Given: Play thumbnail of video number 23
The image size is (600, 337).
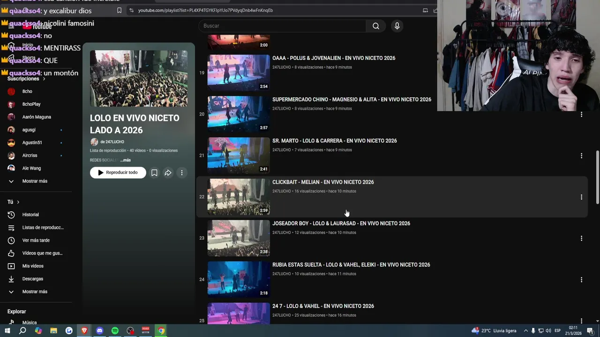Looking at the screenshot, I should click(x=239, y=238).
